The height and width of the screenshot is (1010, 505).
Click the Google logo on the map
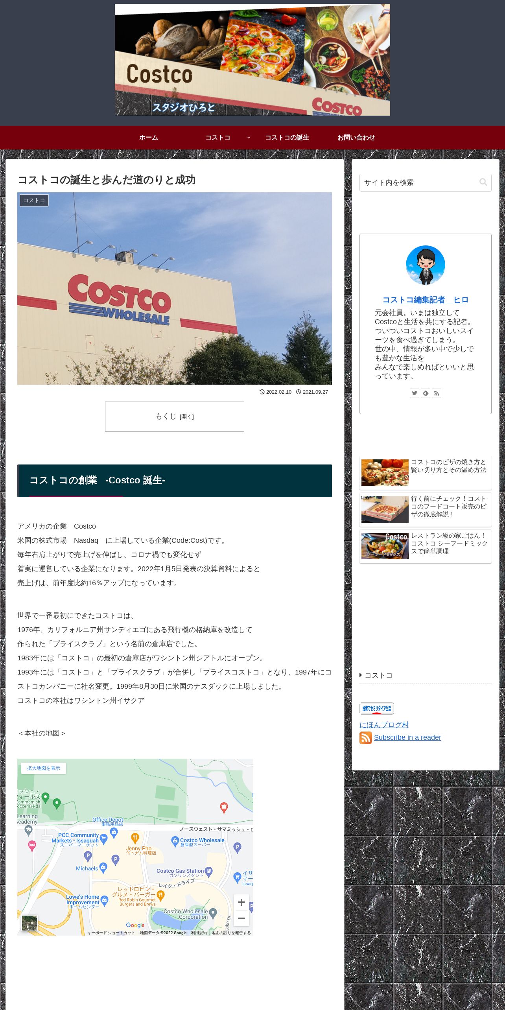pyautogui.click(x=135, y=925)
